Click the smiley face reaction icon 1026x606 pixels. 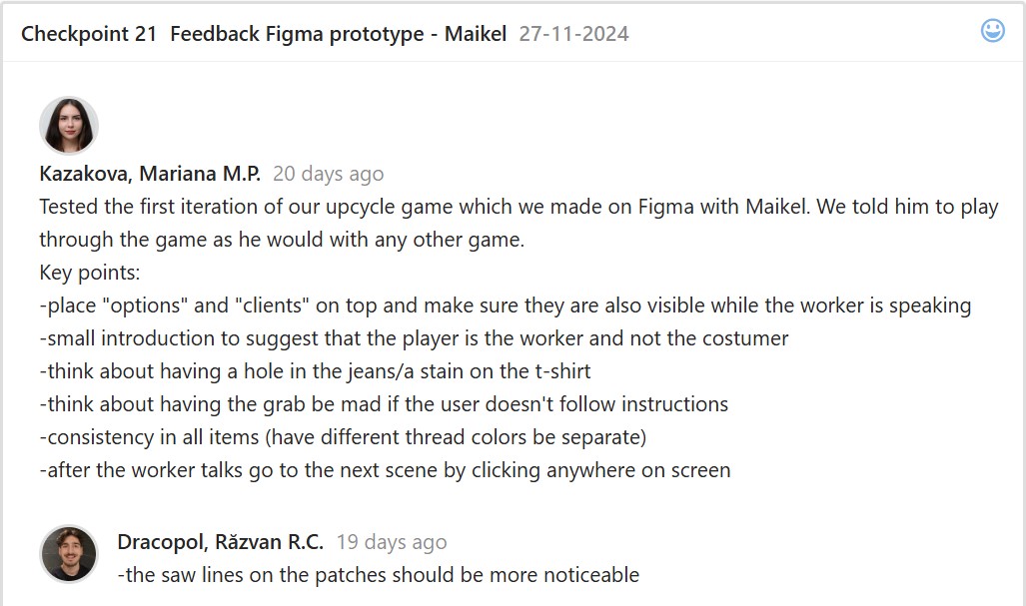(x=992, y=31)
